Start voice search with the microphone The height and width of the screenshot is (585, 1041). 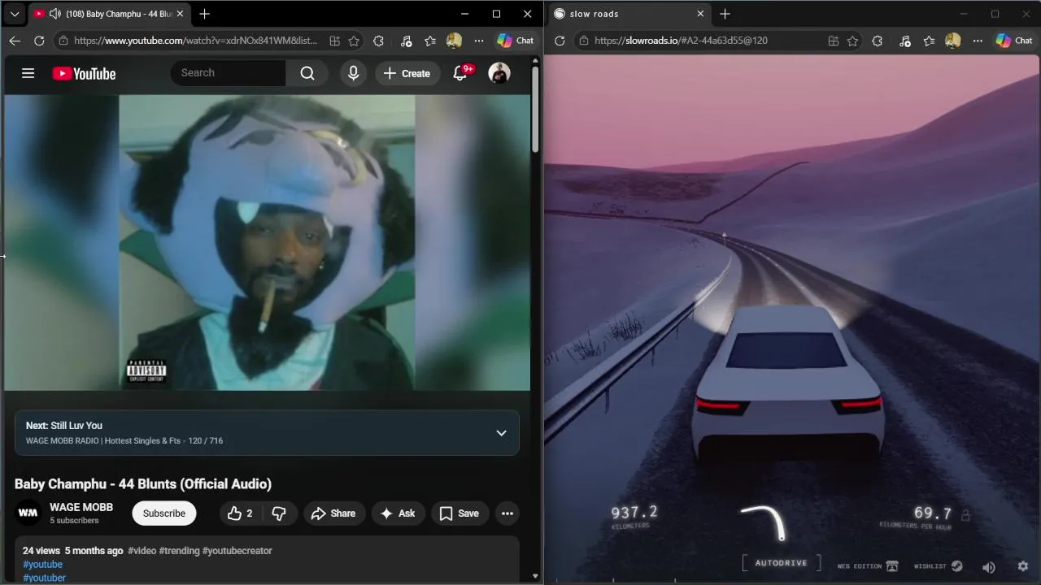point(353,73)
